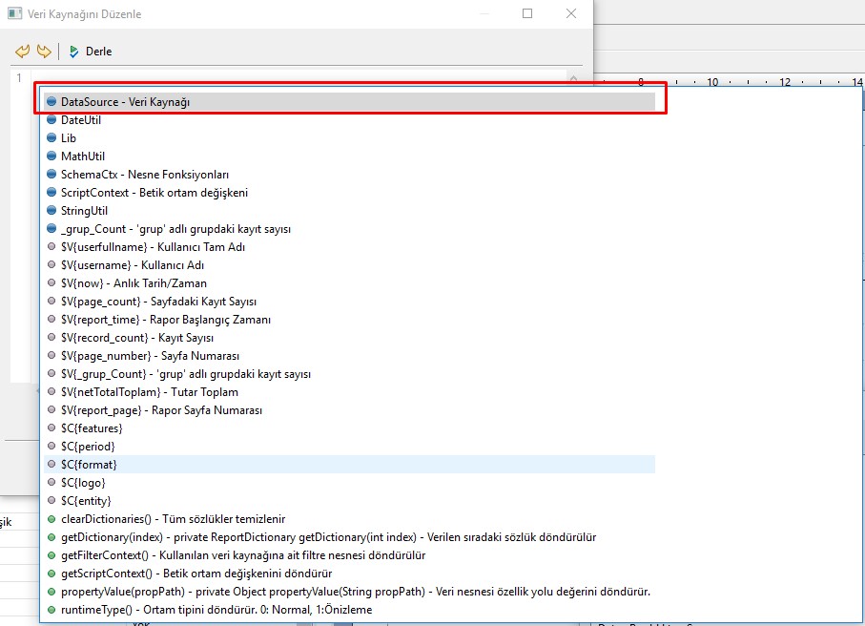Select the highlighted $C{format} entry

tap(89, 465)
